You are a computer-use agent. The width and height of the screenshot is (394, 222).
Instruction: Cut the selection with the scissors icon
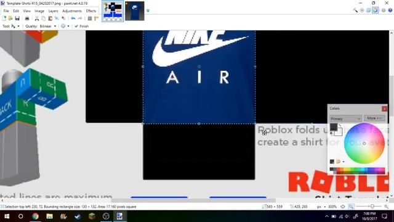tap(37, 18)
